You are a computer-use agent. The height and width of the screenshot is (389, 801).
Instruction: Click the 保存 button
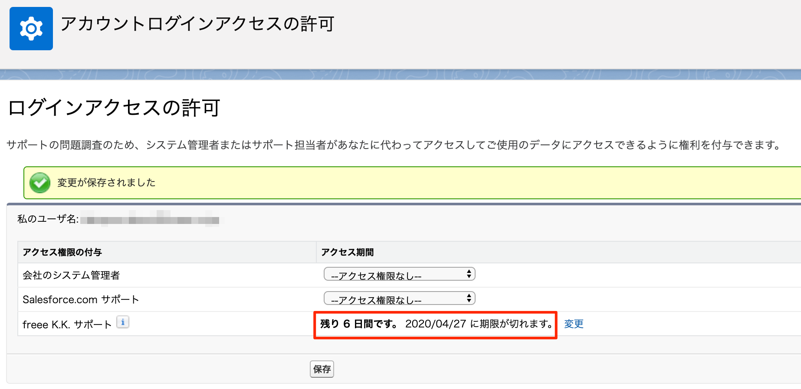coord(322,369)
